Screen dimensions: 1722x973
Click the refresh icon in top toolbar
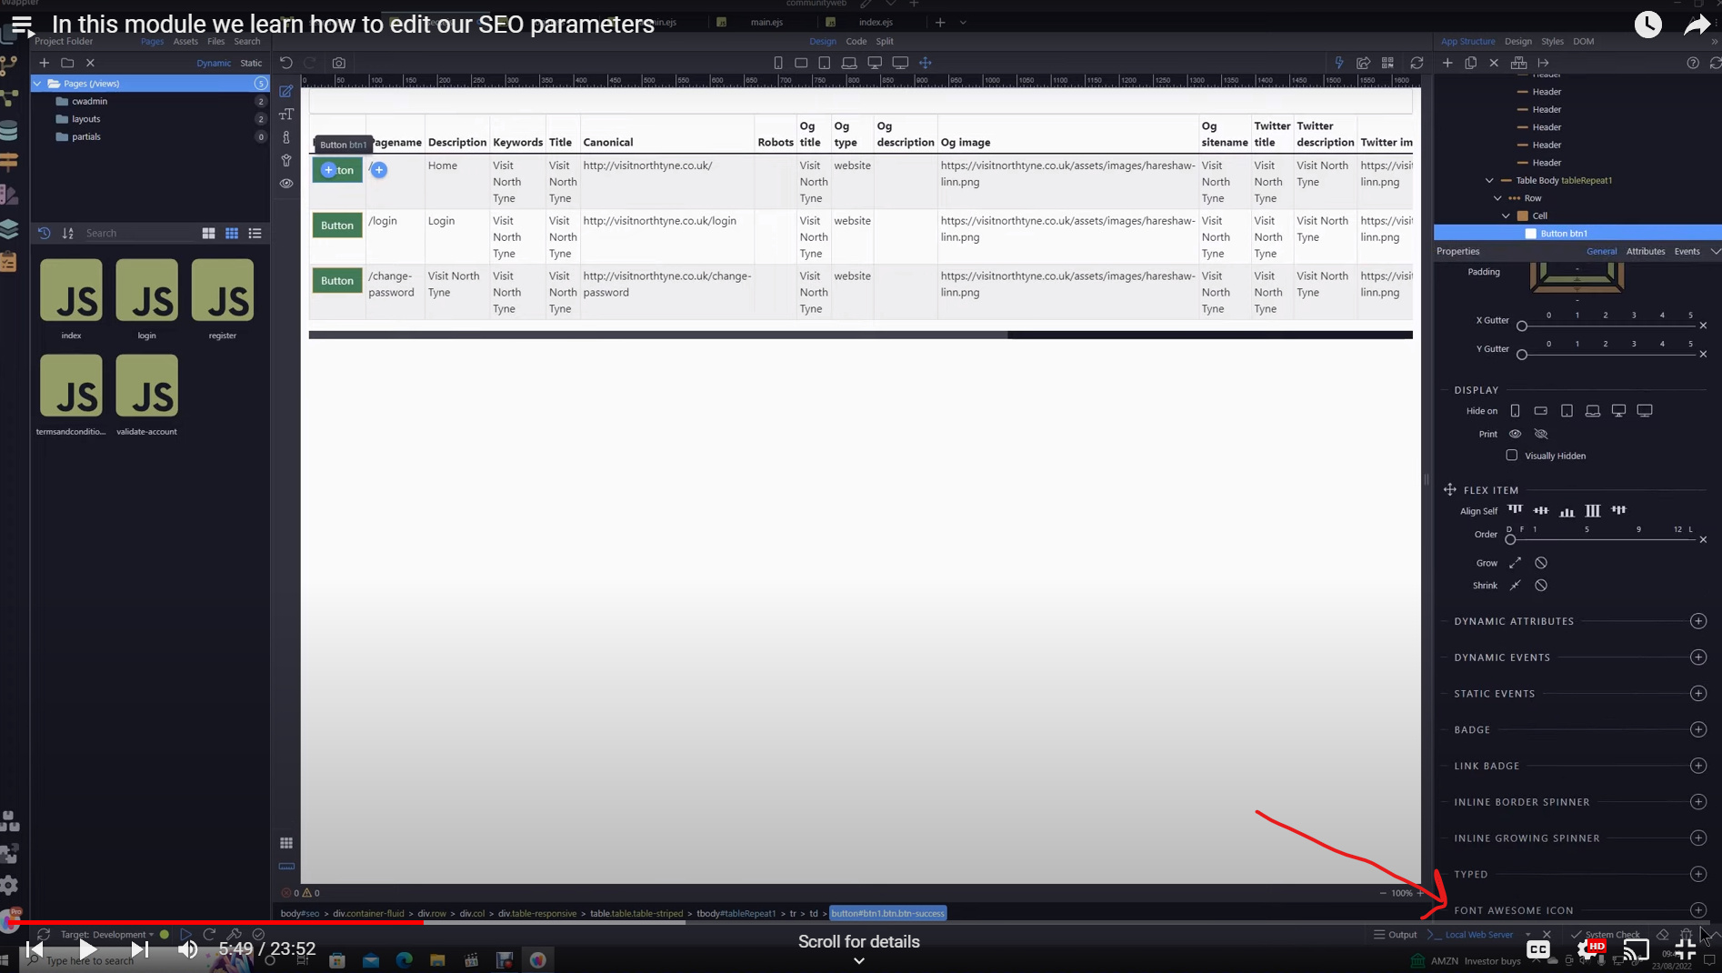coord(1416,63)
